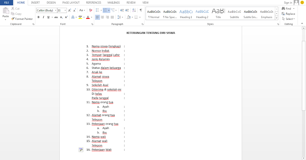The image size is (306, 160).
Task: Decrease paragraph indent
Action: point(122,10)
